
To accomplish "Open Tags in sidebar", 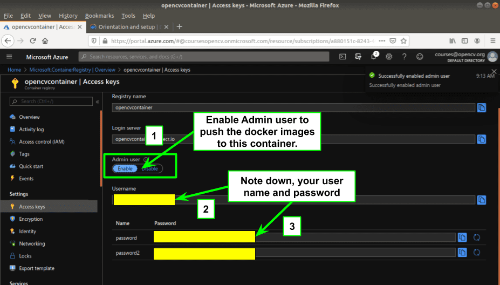I will 24,154.
